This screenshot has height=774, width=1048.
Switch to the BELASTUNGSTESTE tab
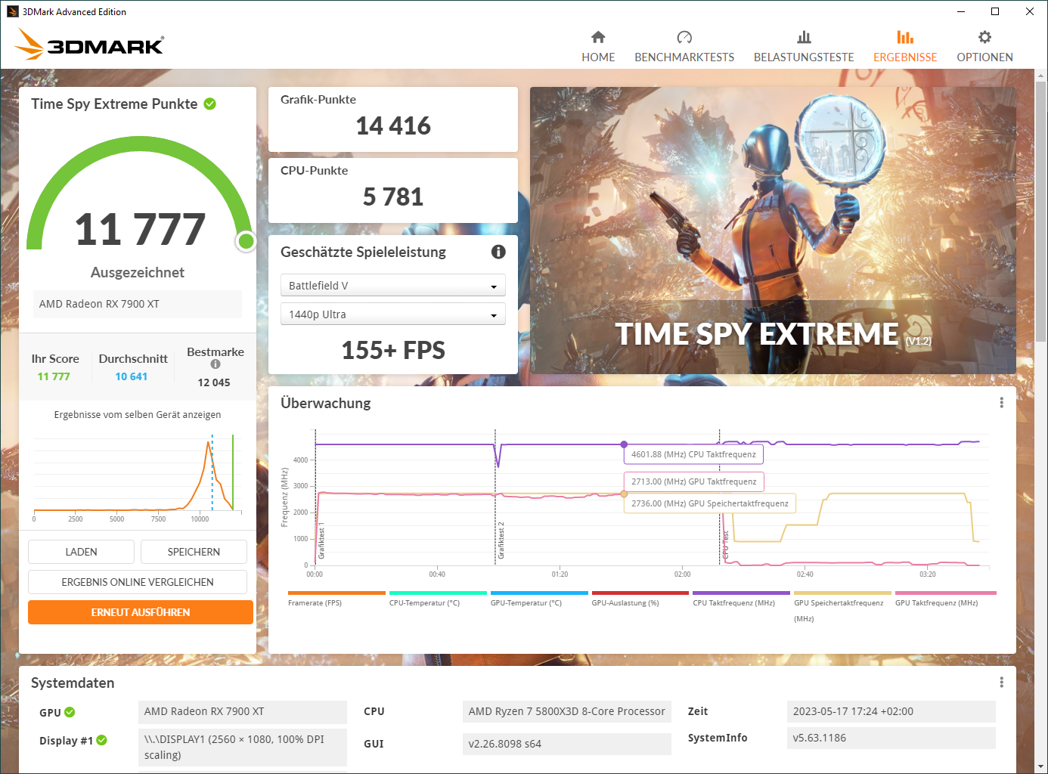tap(804, 47)
